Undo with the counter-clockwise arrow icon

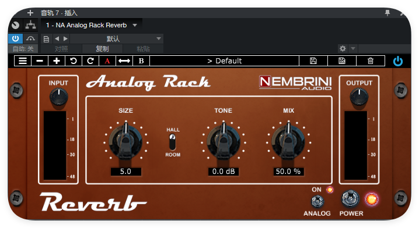click(x=74, y=60)
